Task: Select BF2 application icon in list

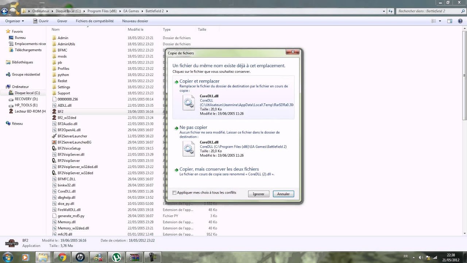Action: pyautogui.click(x=54, y=111)
